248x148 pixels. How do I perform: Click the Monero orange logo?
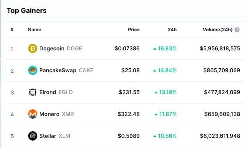point(33,114)
